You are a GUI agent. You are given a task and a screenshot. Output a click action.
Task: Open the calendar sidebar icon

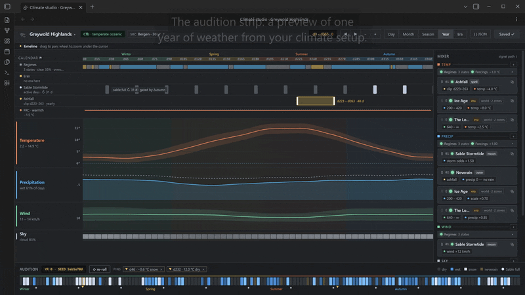(x=7, y=52)
